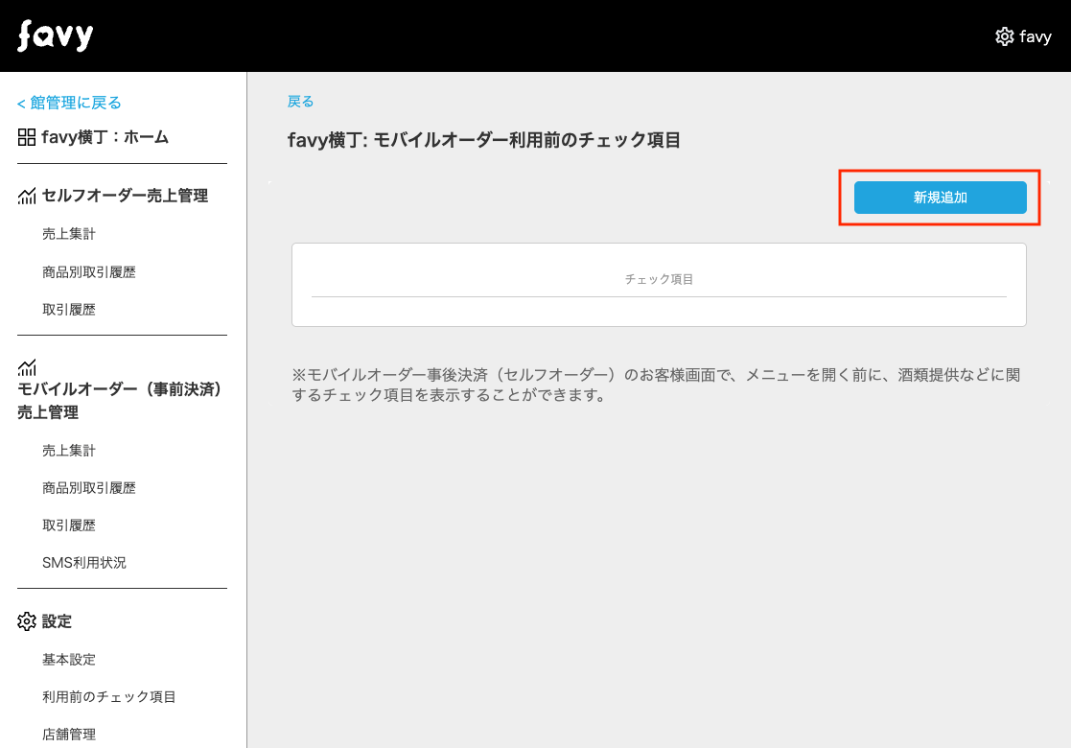This screenshot has height=748, width=1071.
Task: Open 商品別取引履歴 under セルフオーダー売上管理
Action: click(x=89, y=272)
